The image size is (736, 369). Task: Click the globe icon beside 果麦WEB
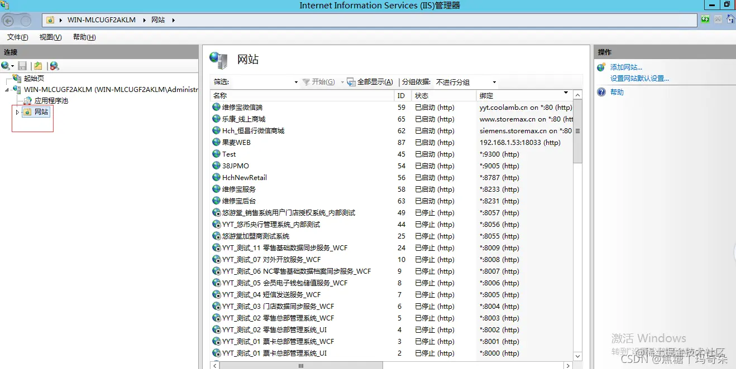(217, 142)
